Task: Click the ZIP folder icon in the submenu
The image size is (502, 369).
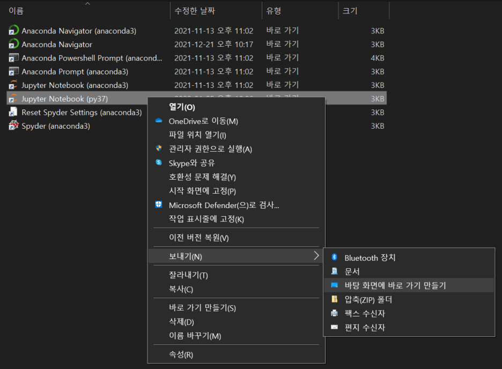Action: [334, 299]
